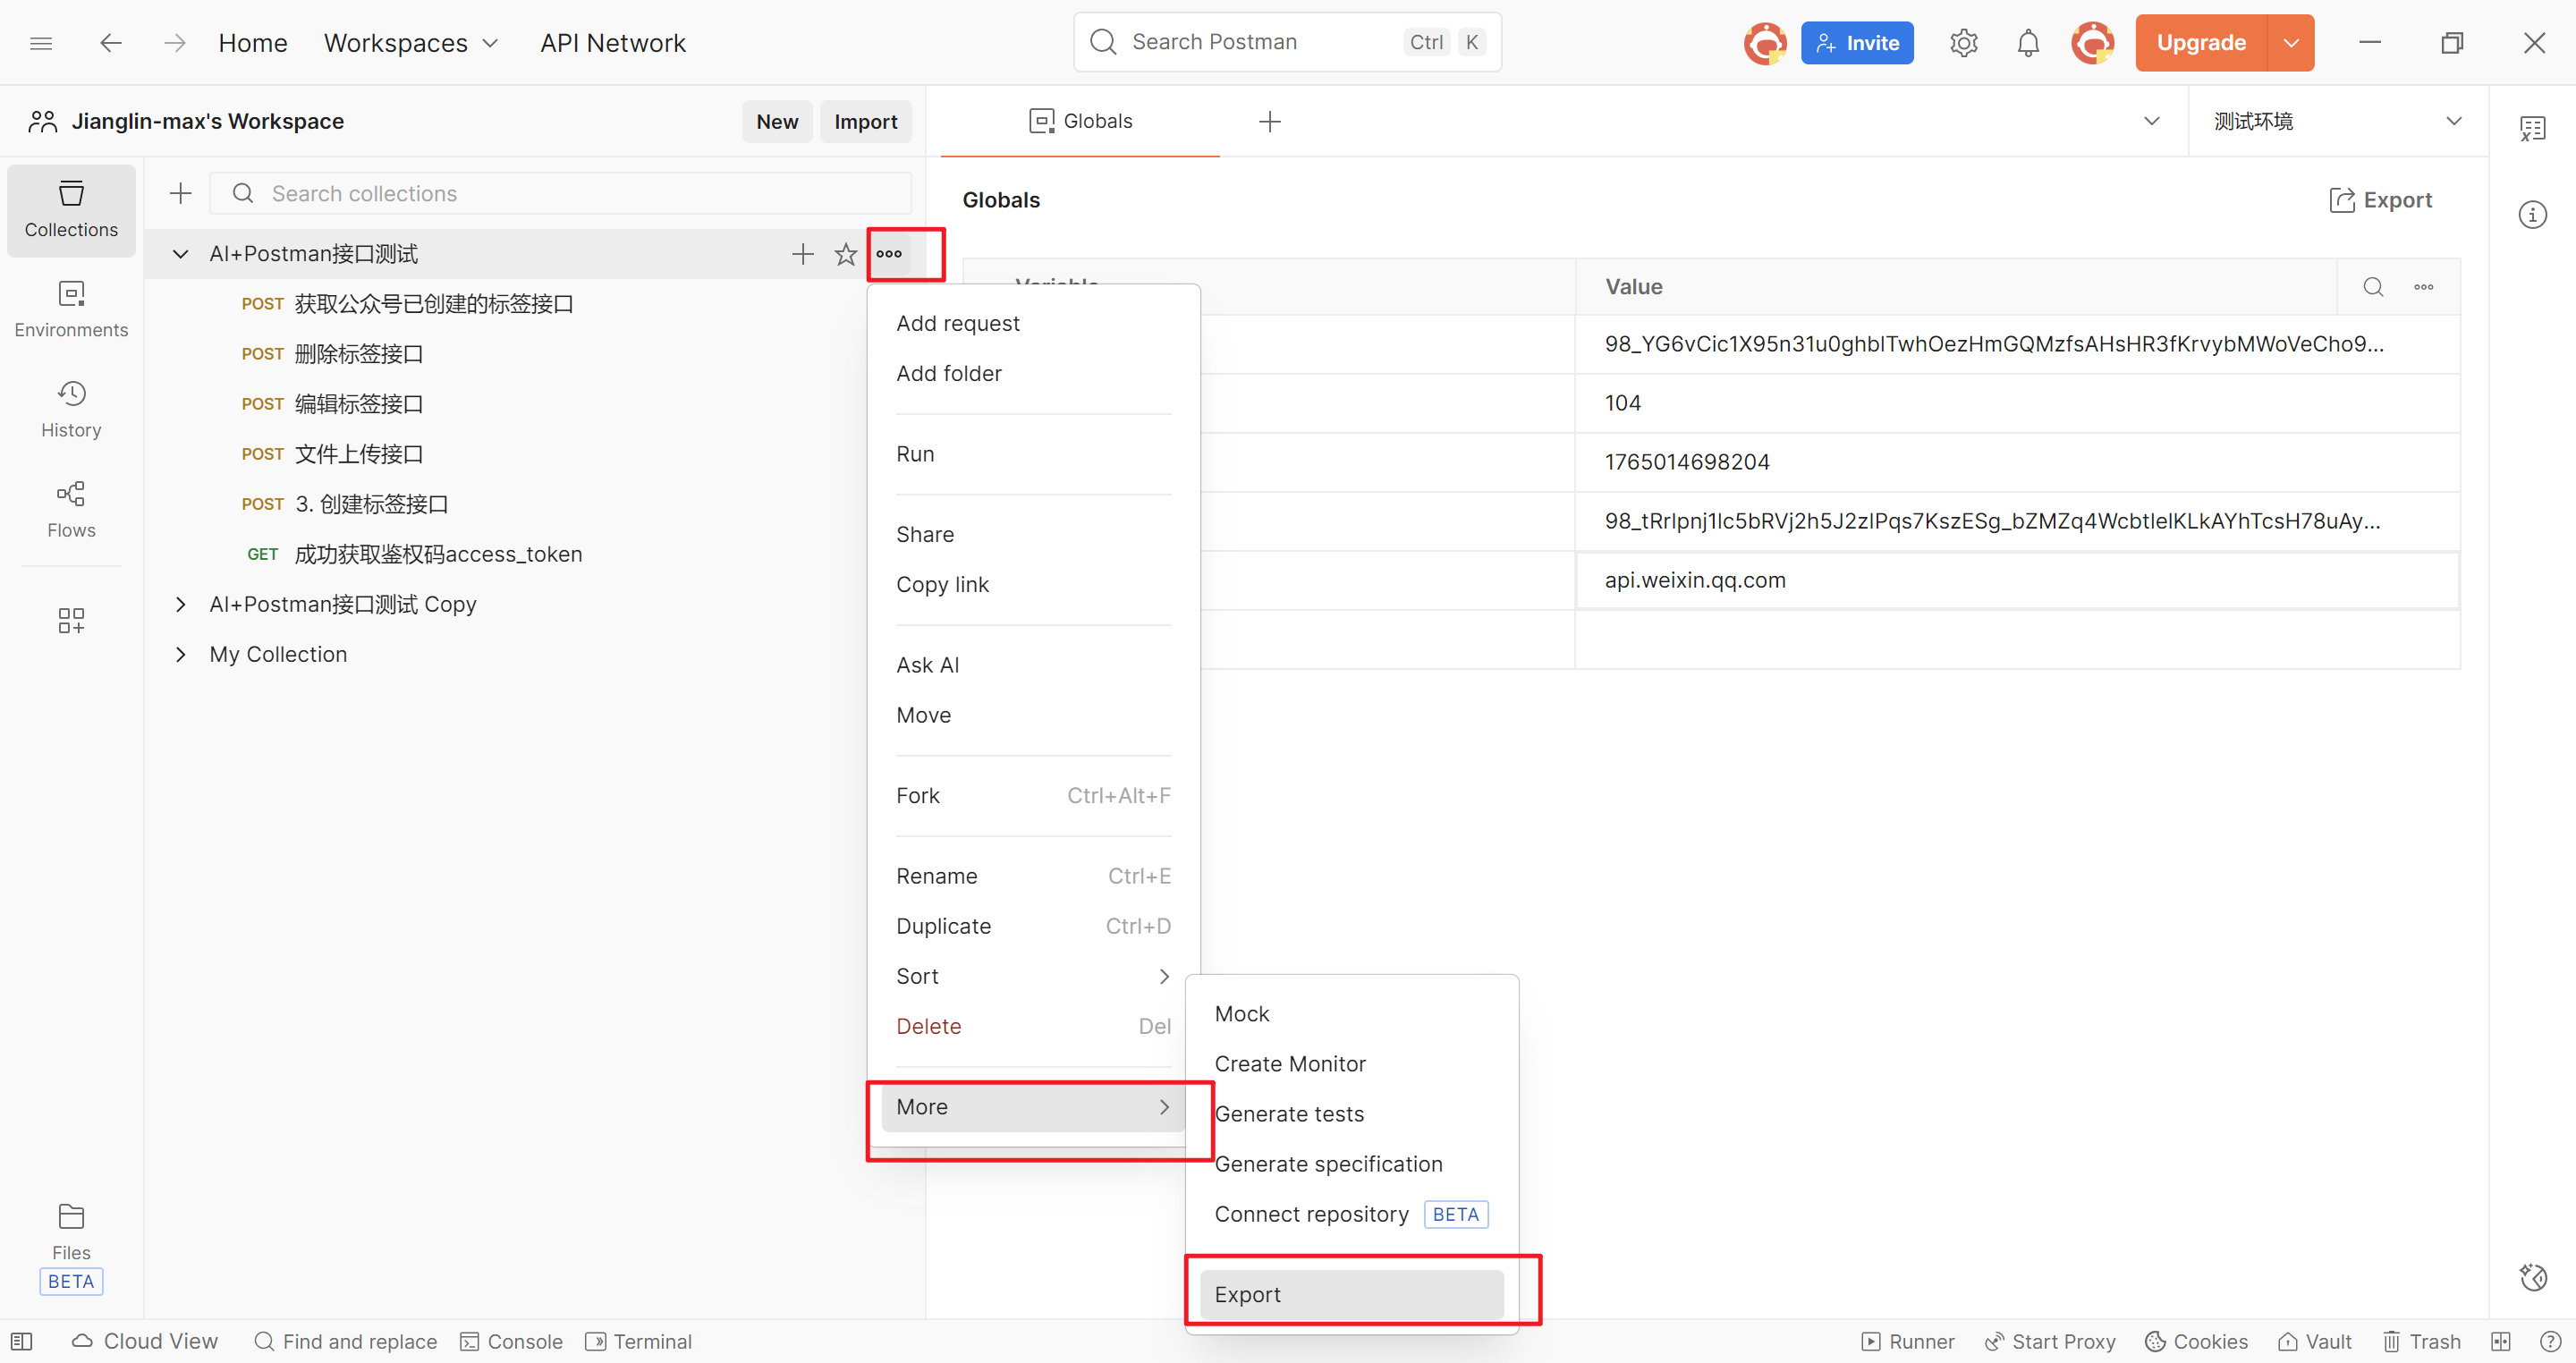This screenshot has width=2576, height=1363.
Task: Open the Console panel
Action: coord(511,1342)
